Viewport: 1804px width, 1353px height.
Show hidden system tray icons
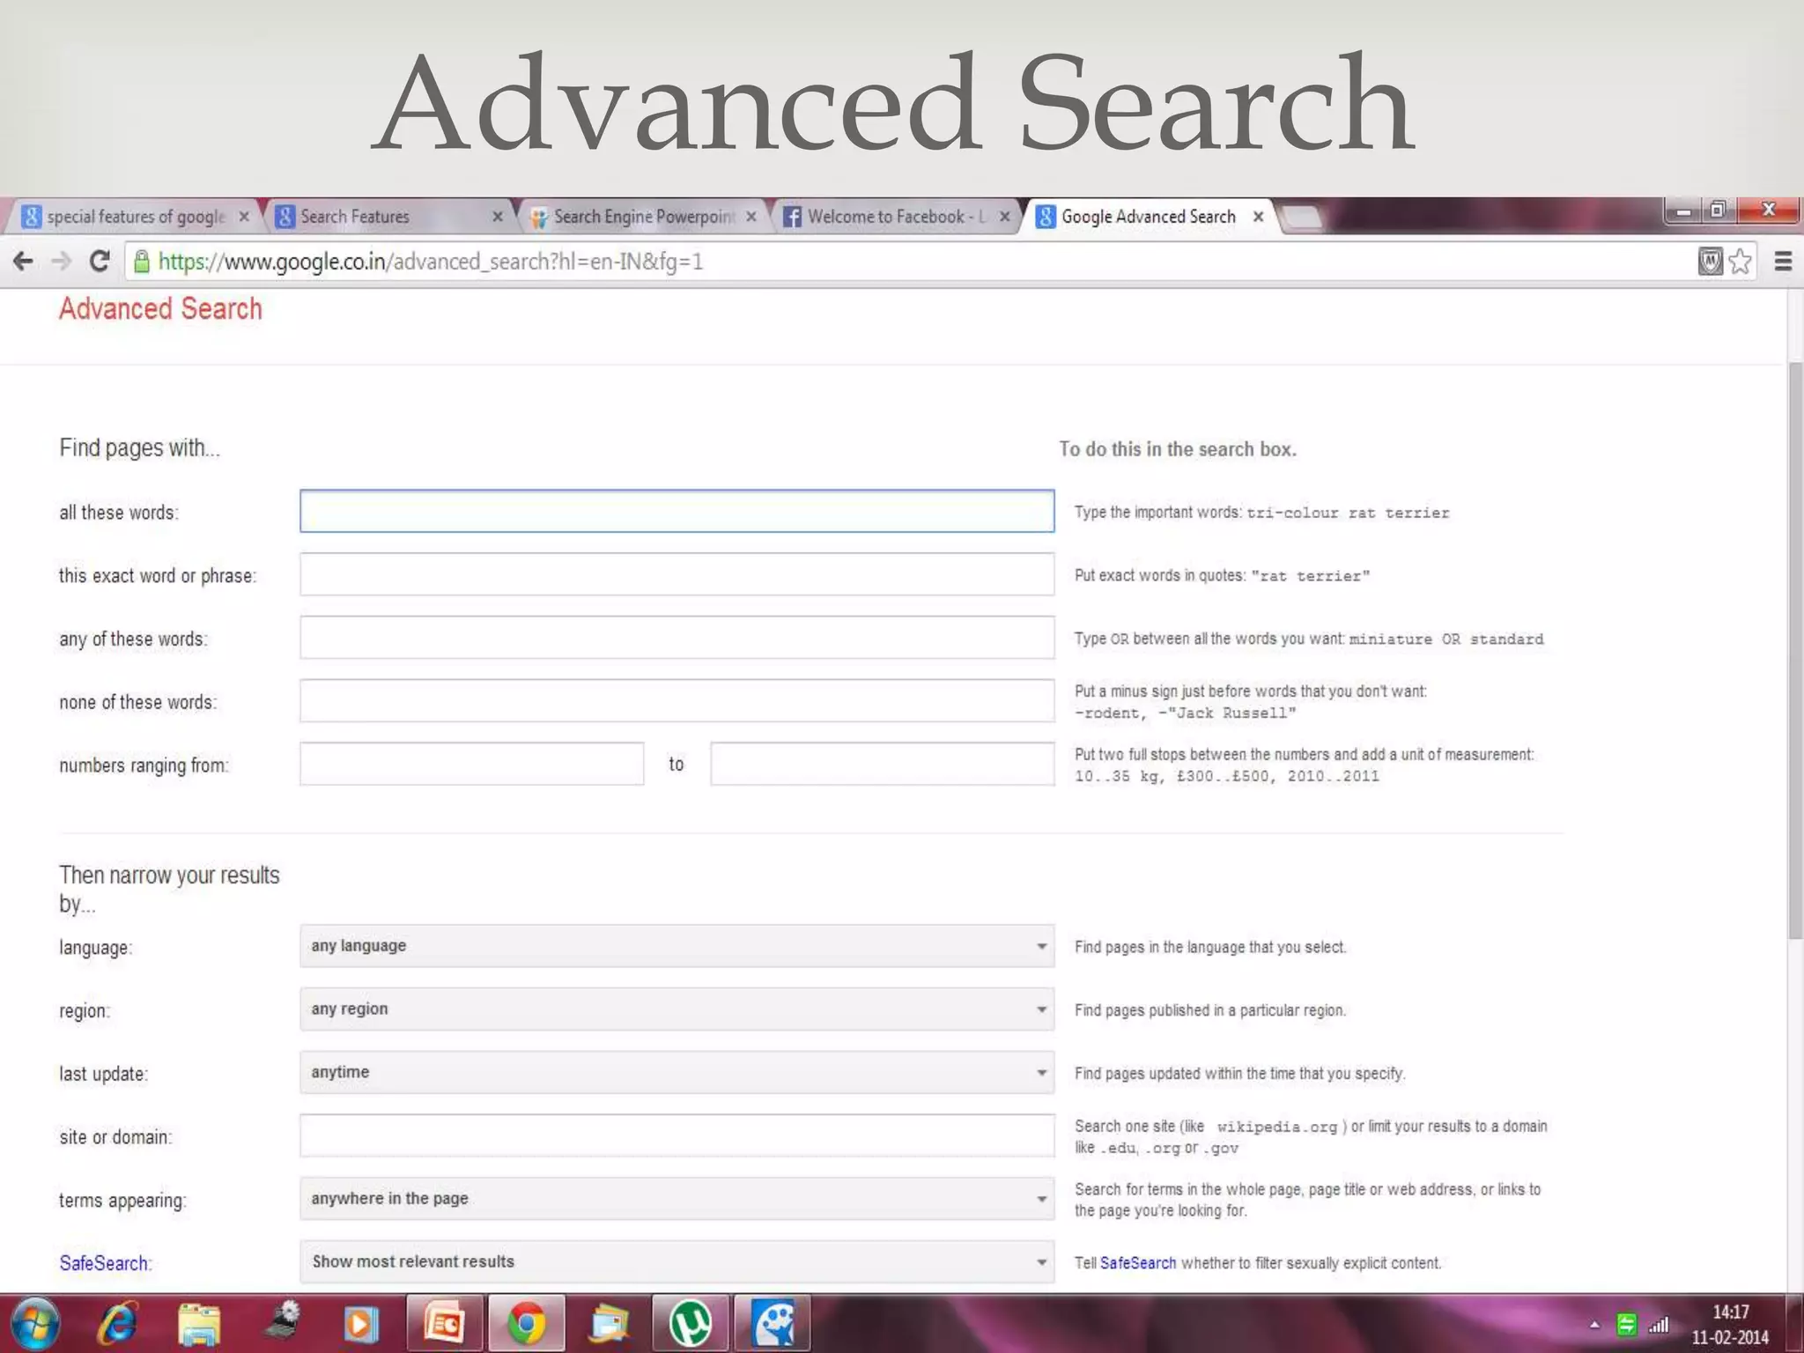(1594, 1325)
